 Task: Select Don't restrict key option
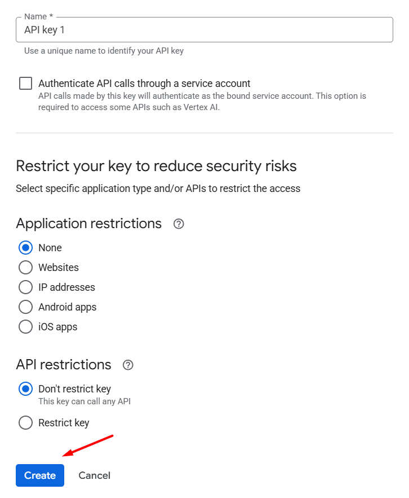25,388
